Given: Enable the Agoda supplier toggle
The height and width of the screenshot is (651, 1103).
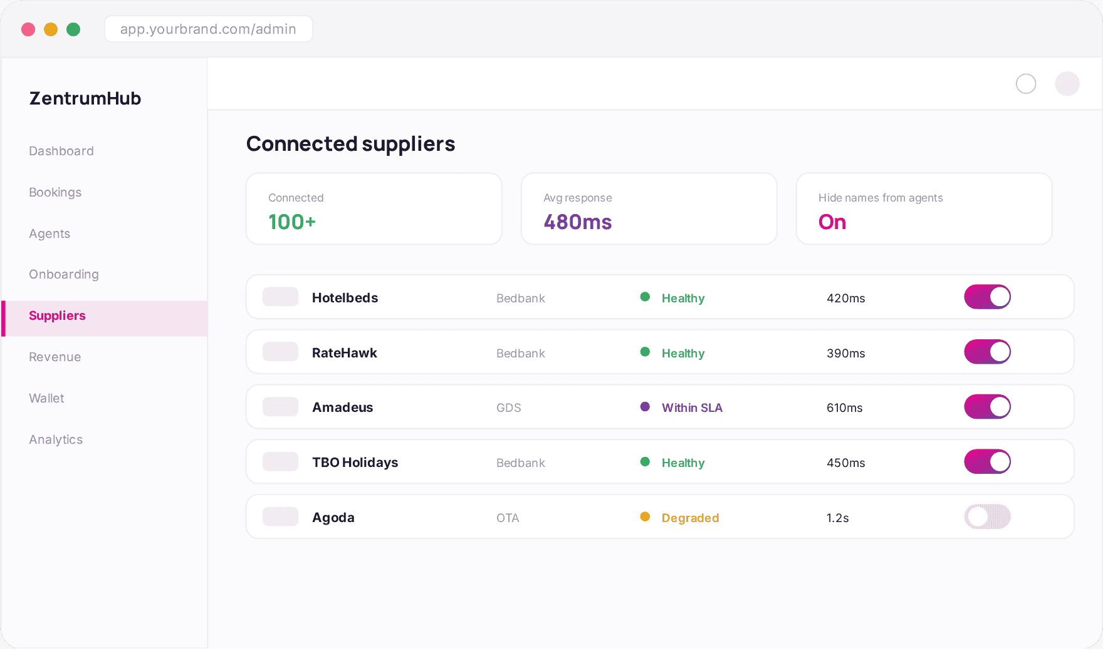Looking at the screenshot, I should (988, 517).
